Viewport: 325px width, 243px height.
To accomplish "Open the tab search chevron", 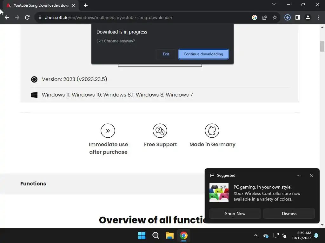I will pyautogui.click(x=274, y=4).
